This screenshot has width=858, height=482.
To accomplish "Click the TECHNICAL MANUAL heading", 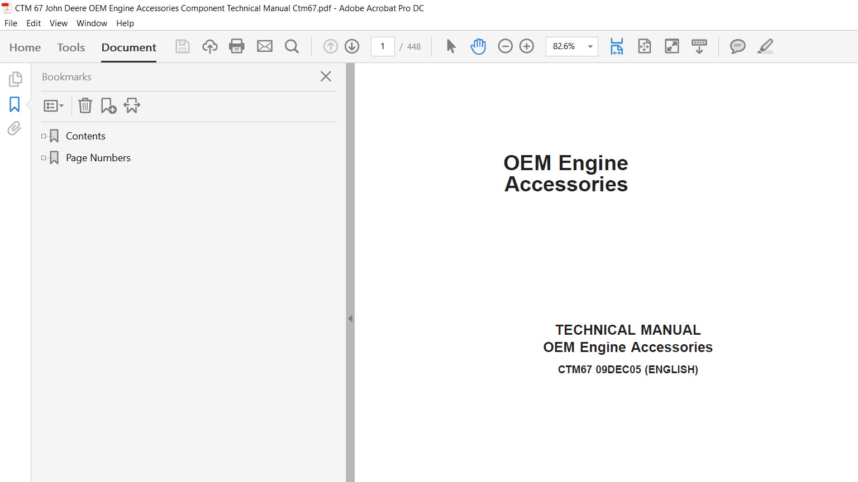I will tap(628, 330).
